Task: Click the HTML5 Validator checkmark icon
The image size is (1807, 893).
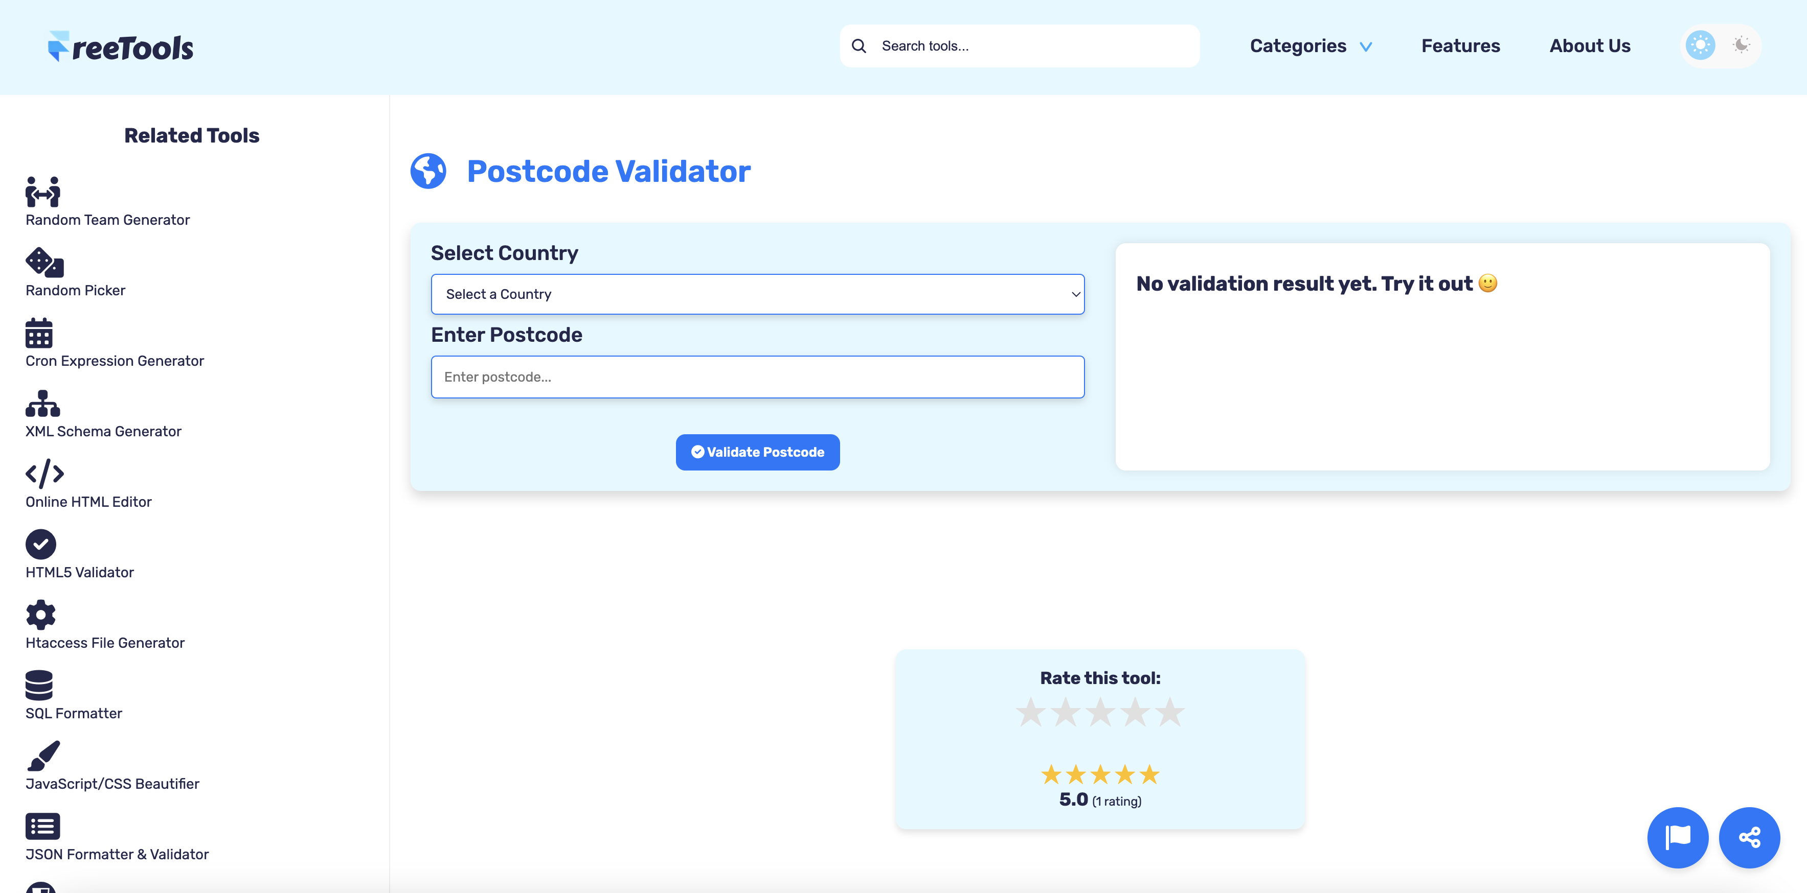Action: click(41, 545)
